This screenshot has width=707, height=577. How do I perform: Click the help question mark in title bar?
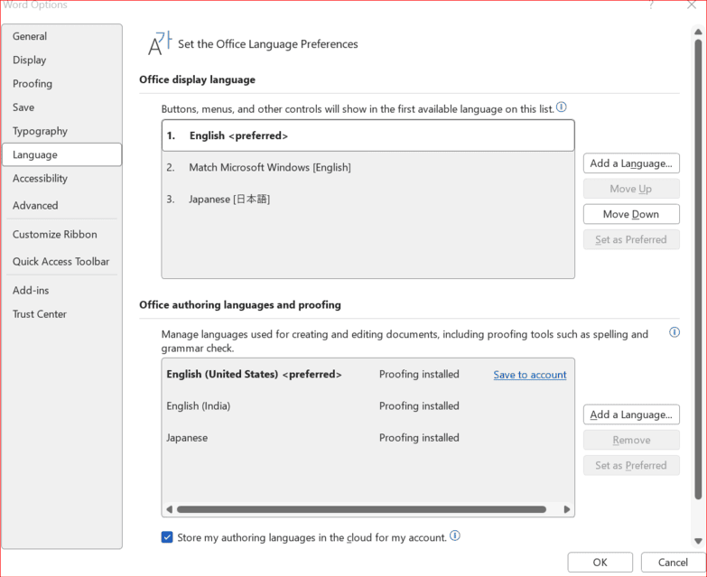[x=651, y=5]
